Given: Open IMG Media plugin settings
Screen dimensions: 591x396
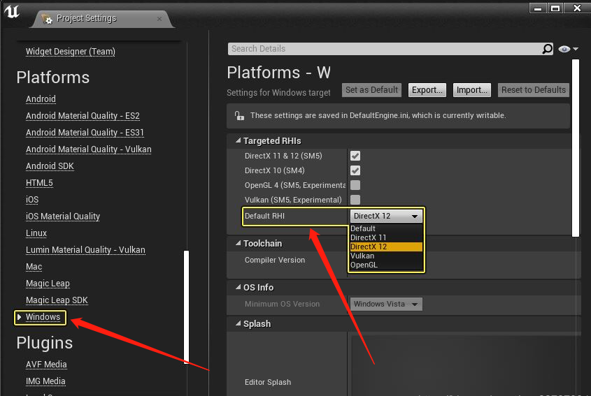Looking at the screenshot, I should click(x=45, y=381).
